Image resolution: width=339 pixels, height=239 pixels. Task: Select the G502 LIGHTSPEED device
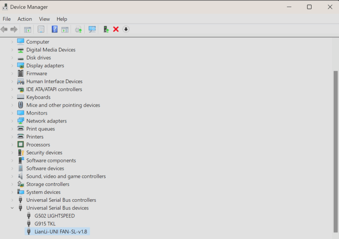pyautogui.click(x=54, y=216)
